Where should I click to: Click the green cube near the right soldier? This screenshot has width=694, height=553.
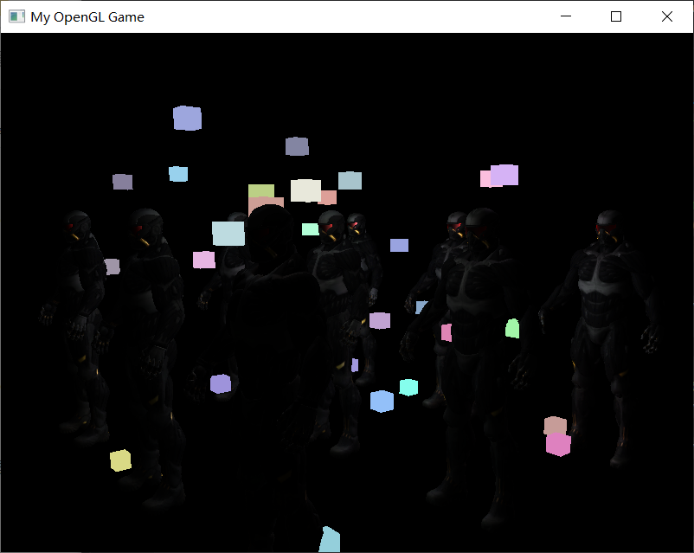point(511,326)
